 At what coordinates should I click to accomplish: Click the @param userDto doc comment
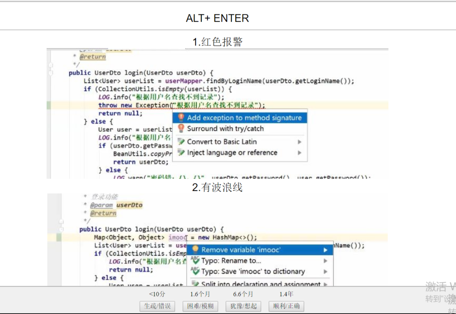tap(116, 205)
